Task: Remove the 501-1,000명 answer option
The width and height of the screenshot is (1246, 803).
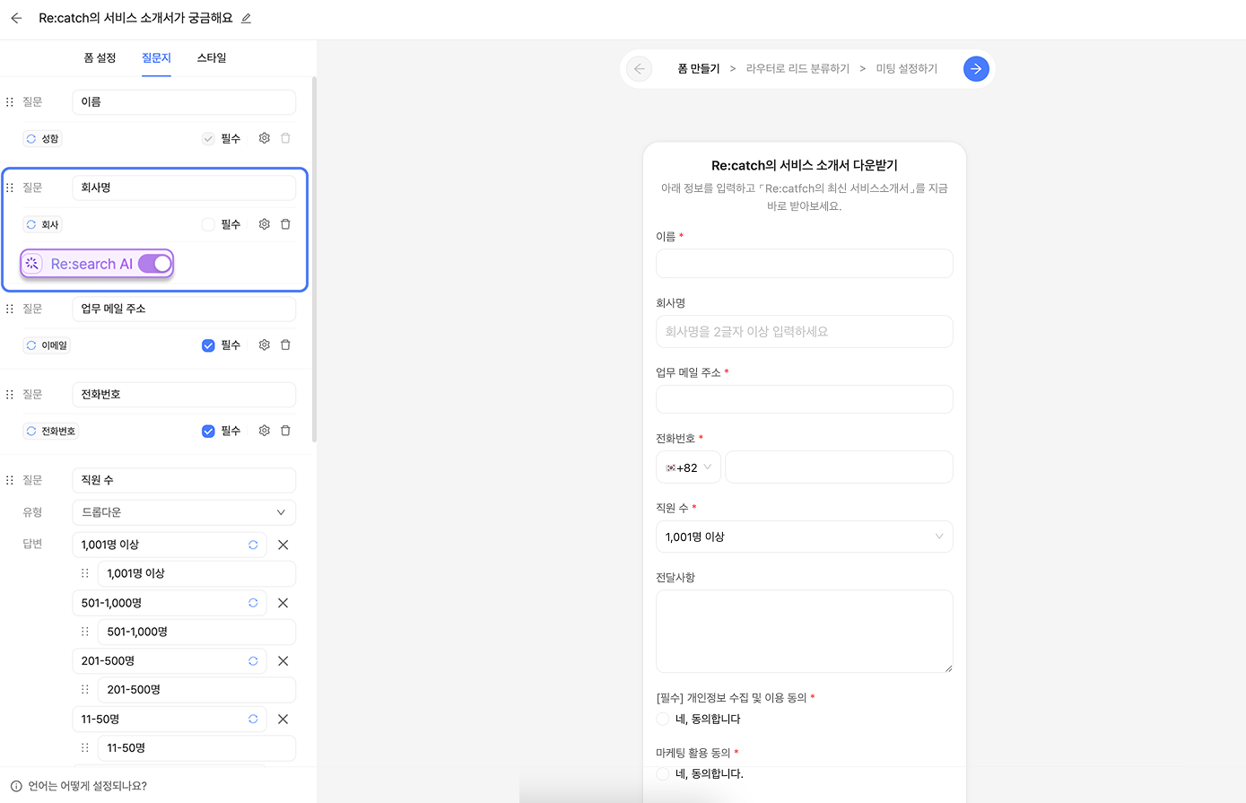Action: click(283, 603)
